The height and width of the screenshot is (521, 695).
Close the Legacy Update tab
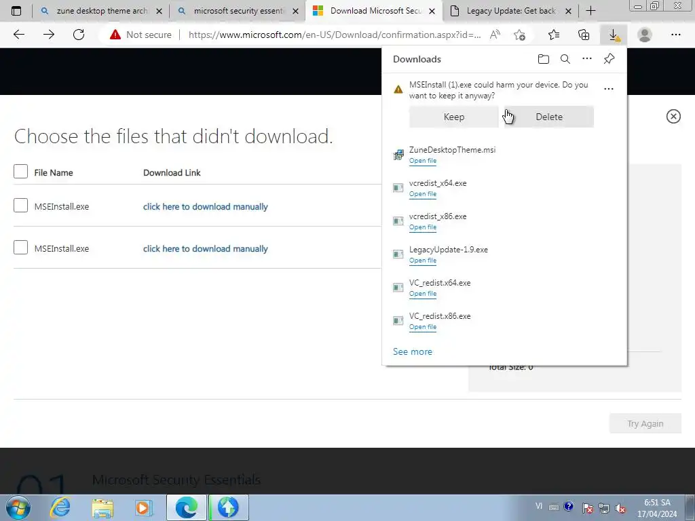tap(568, 11)
